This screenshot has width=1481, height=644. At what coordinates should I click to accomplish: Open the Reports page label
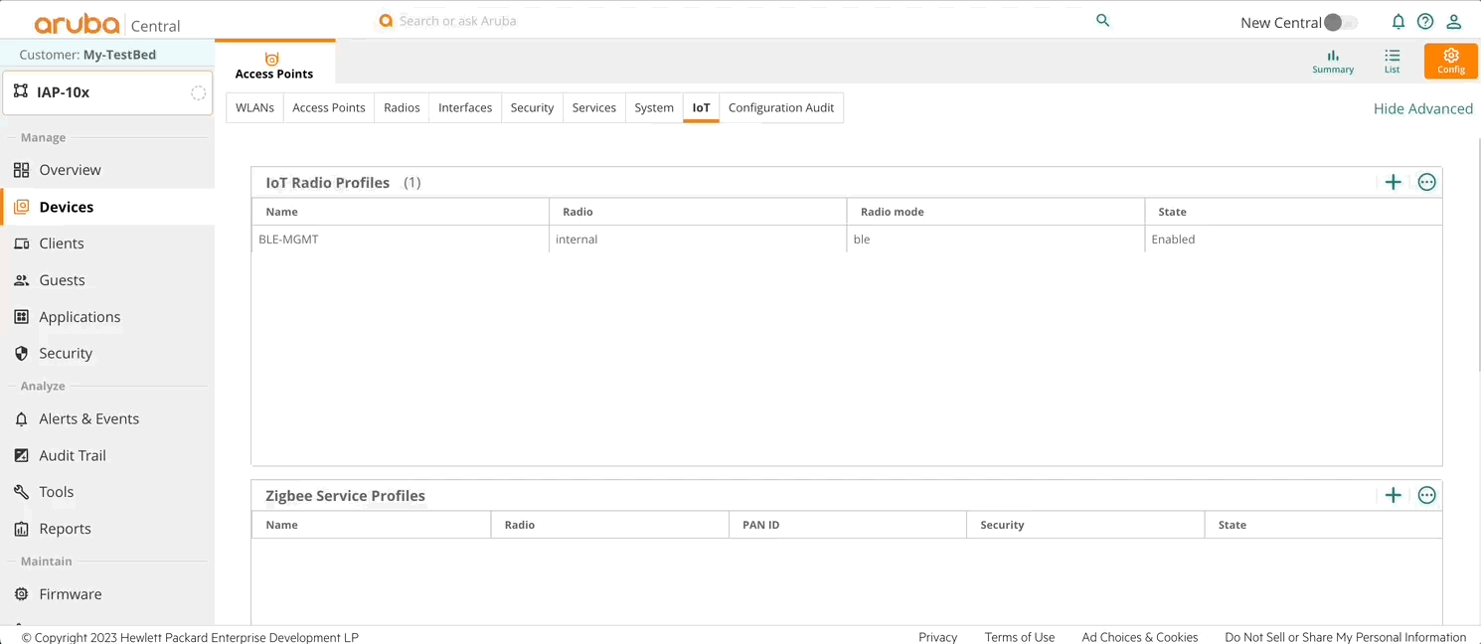tap(65, 529)
